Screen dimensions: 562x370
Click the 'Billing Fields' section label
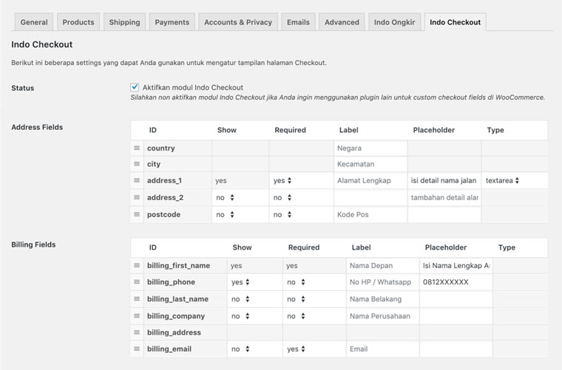point(33,244)
